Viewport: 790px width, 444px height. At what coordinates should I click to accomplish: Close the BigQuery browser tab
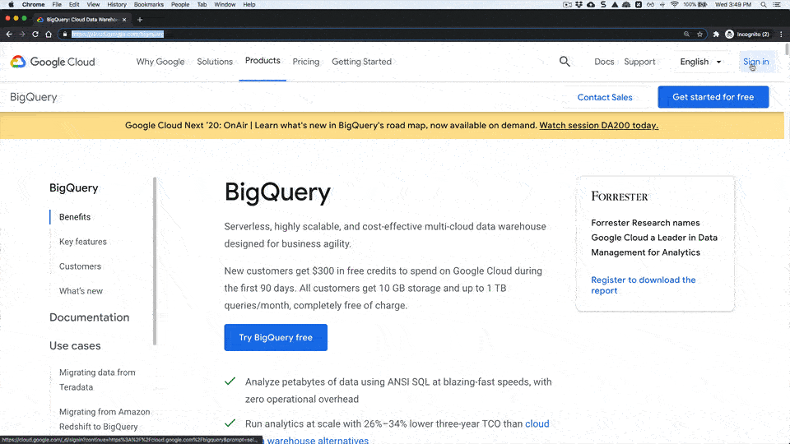124,20
